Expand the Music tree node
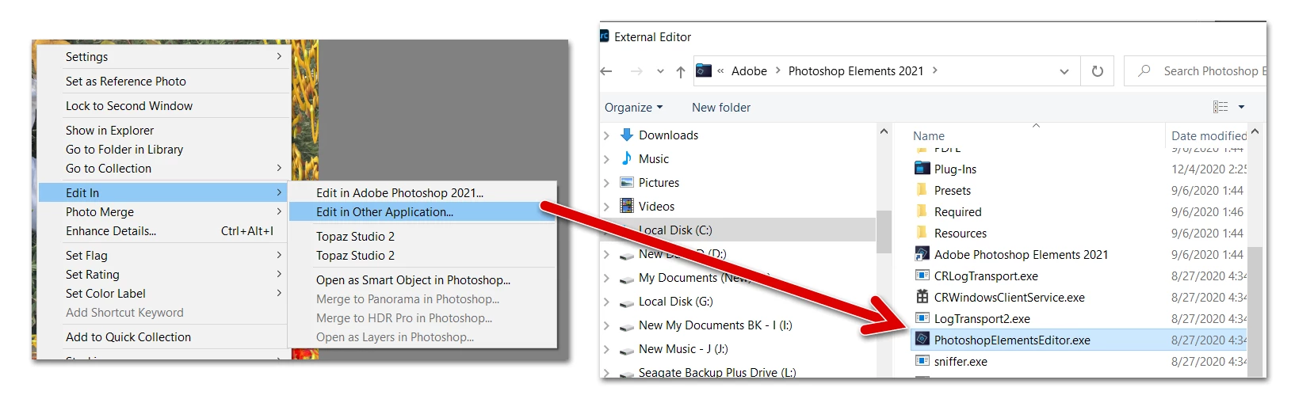The height and width of the screenshot is (399, 1314). point(607,159)
